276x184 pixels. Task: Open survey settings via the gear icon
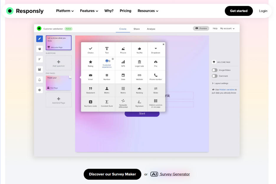pos(40,90)
